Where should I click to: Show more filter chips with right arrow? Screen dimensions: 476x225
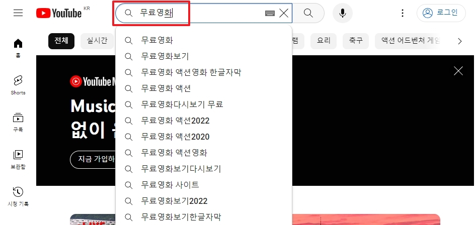459,41
